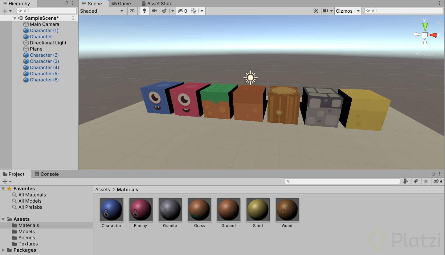Switch perspective via the Persp label
Screen dimensions: 445x255
tap(424, 54)
